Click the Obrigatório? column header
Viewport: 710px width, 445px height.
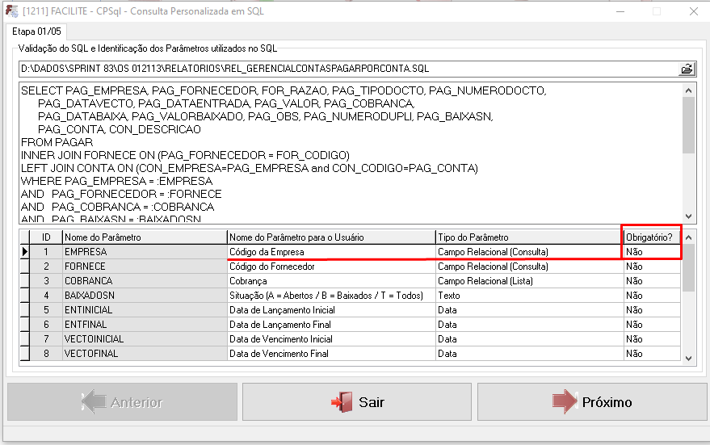point(651,237)
